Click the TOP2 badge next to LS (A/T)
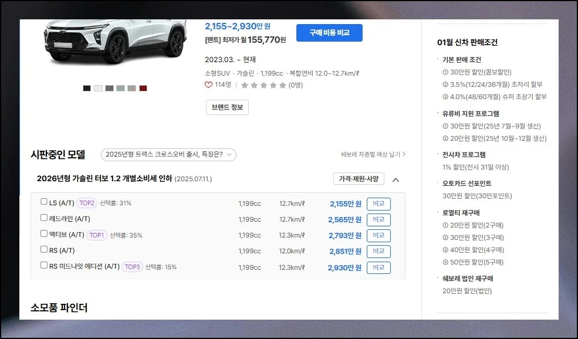The image size is (578, 339). [x=87, y=203]
